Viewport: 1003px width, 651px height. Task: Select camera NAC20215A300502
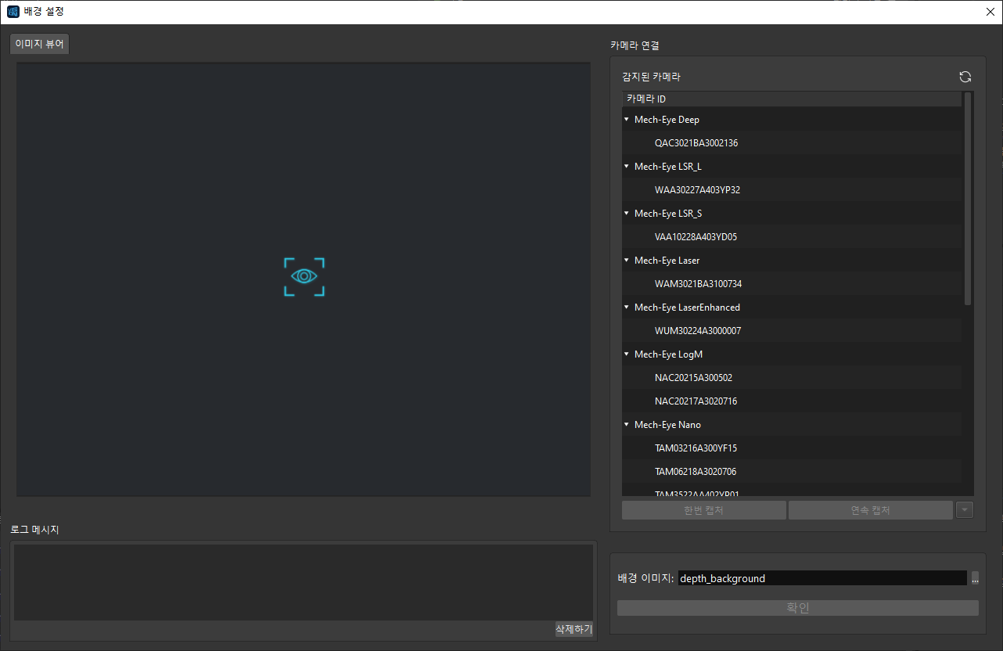tap(792, 378)
